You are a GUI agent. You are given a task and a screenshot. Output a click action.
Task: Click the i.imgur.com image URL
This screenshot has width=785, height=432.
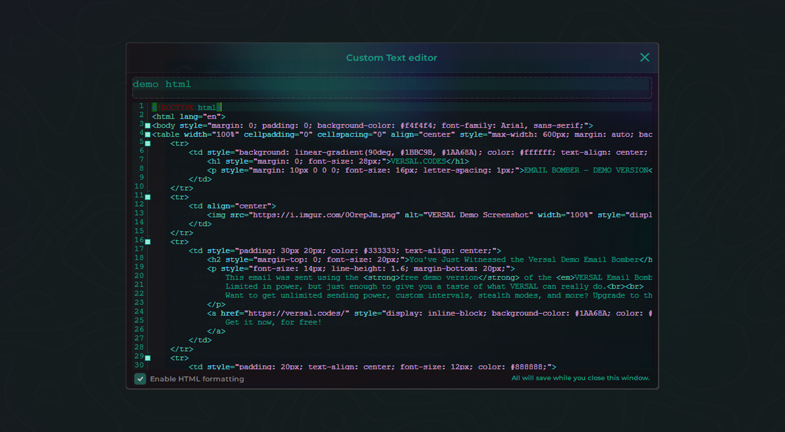click(x=324, y=215)
